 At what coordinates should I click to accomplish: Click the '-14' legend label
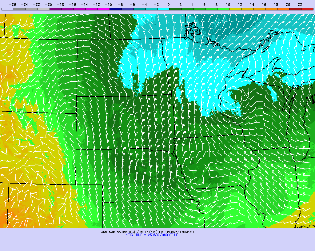pos(84,5)
